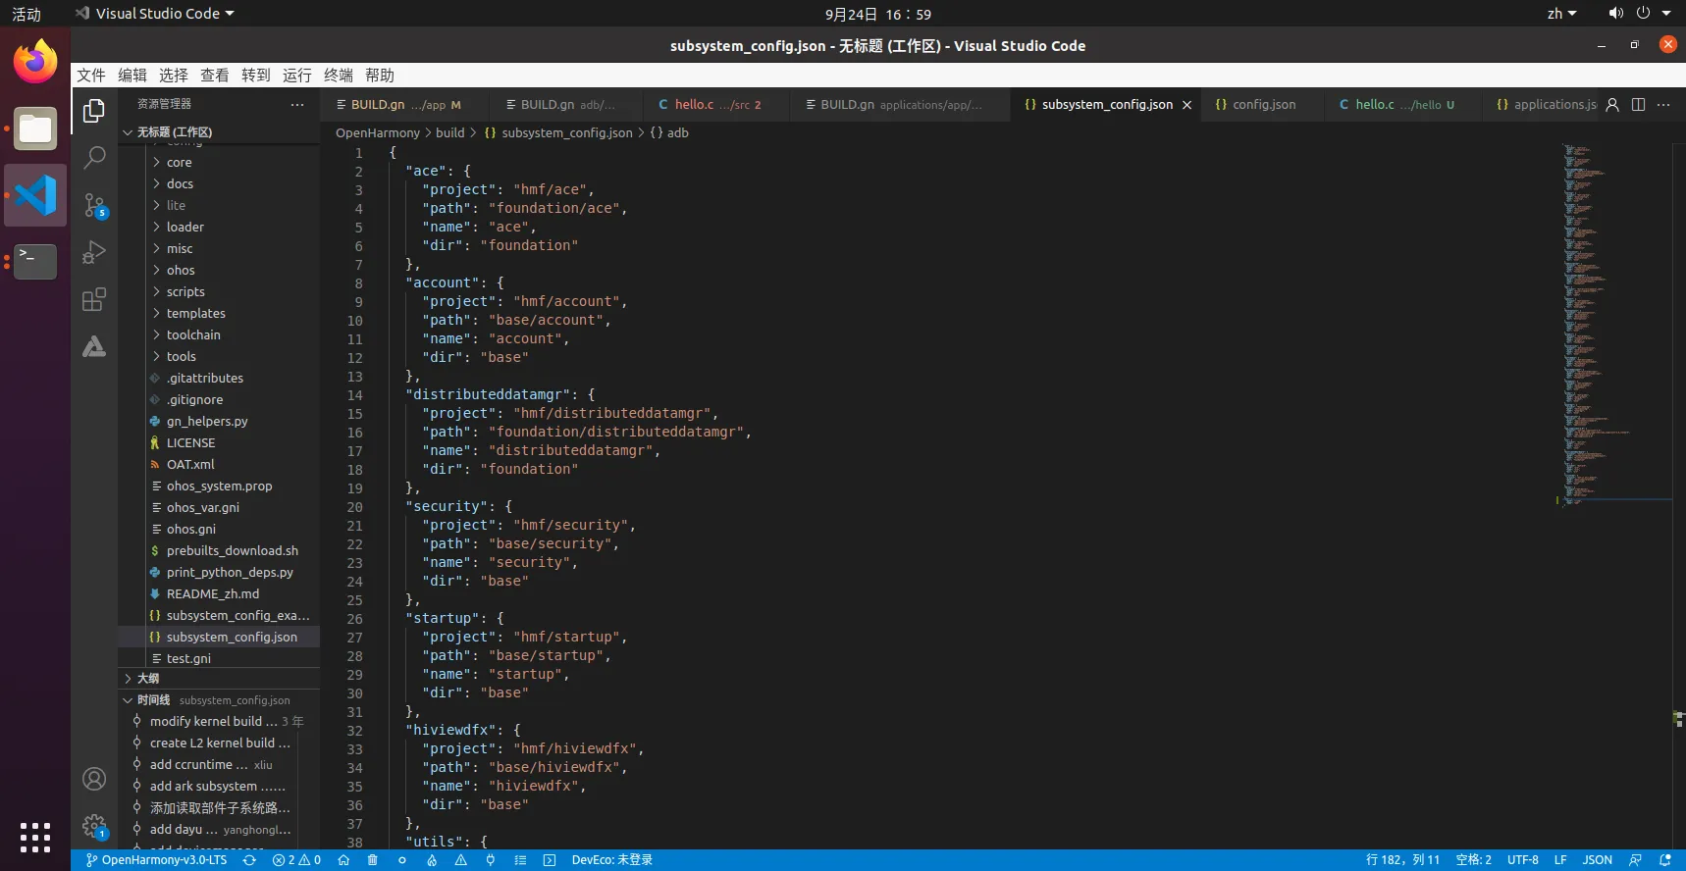The width and height of the screenshot is (1686, 871).
Task: Change JSON language mode in status bar
Action: (1597, 860)
